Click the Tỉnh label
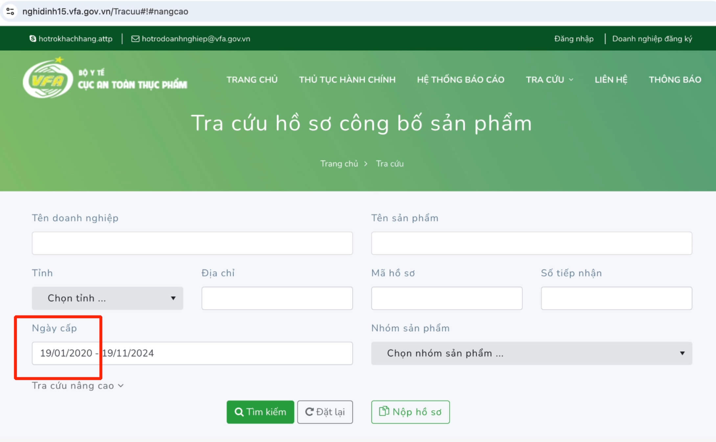This screenshot has height=442, width=716. point(42,273)
